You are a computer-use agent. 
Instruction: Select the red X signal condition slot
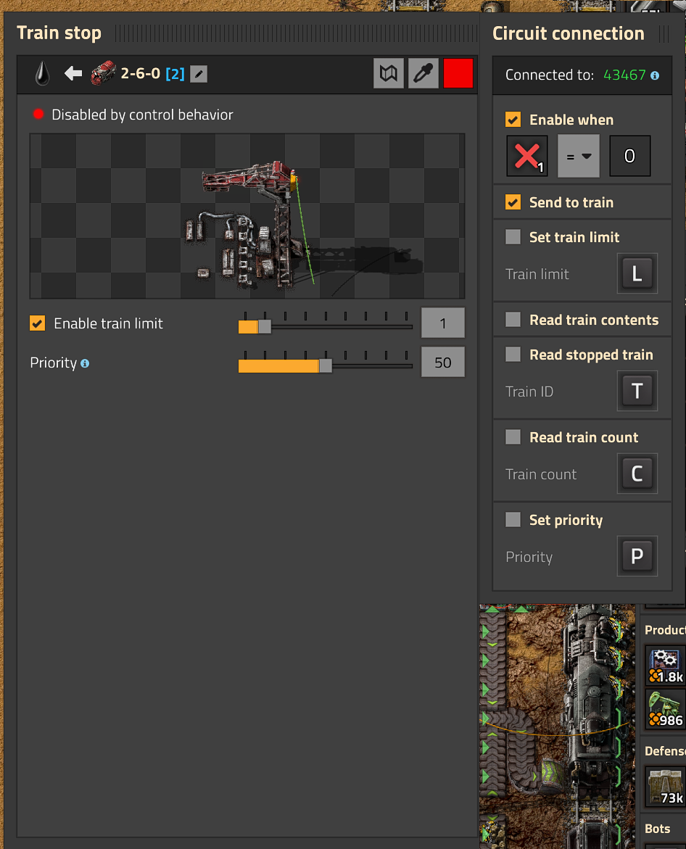[x=526, y=156]
